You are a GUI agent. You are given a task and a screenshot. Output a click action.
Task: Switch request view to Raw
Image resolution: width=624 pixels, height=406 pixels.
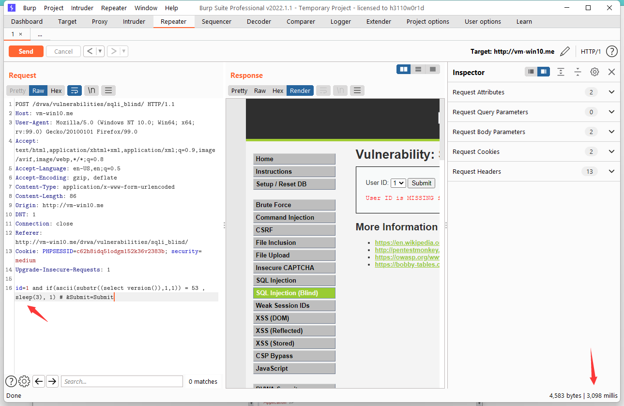pyautogui.click(x=38, y=90)
